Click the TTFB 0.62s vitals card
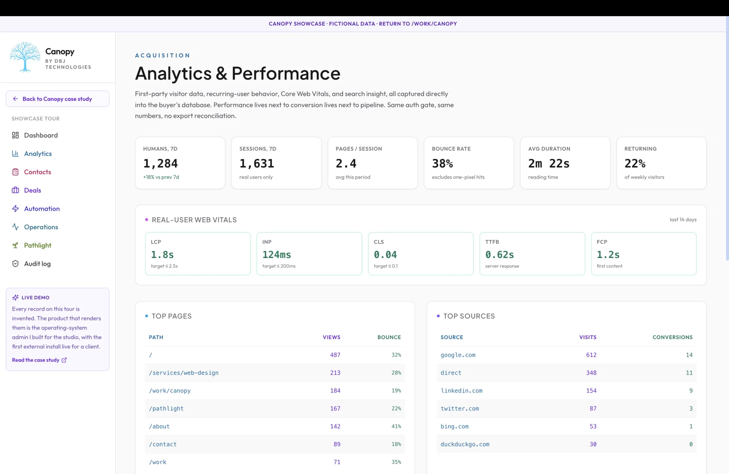Screen dimensions: 729x474 click(x=532, y=254)
